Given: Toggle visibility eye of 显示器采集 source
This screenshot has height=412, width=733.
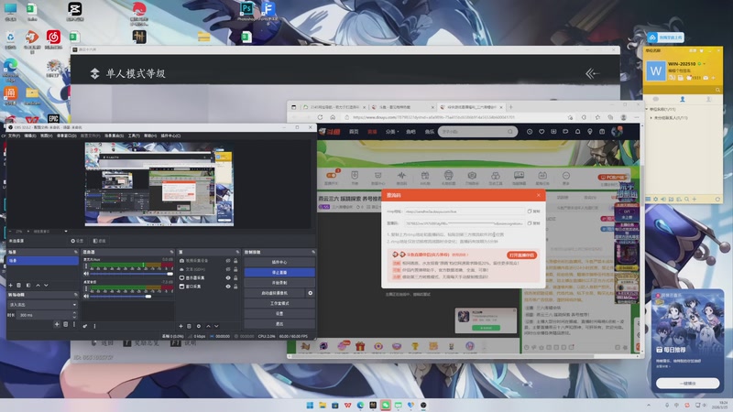Looking at the screenshot, I should click(x=228, y=278).
